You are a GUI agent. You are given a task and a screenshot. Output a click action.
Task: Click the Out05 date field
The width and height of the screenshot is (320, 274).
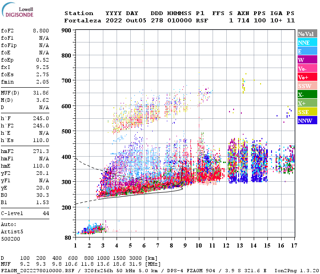136,21
